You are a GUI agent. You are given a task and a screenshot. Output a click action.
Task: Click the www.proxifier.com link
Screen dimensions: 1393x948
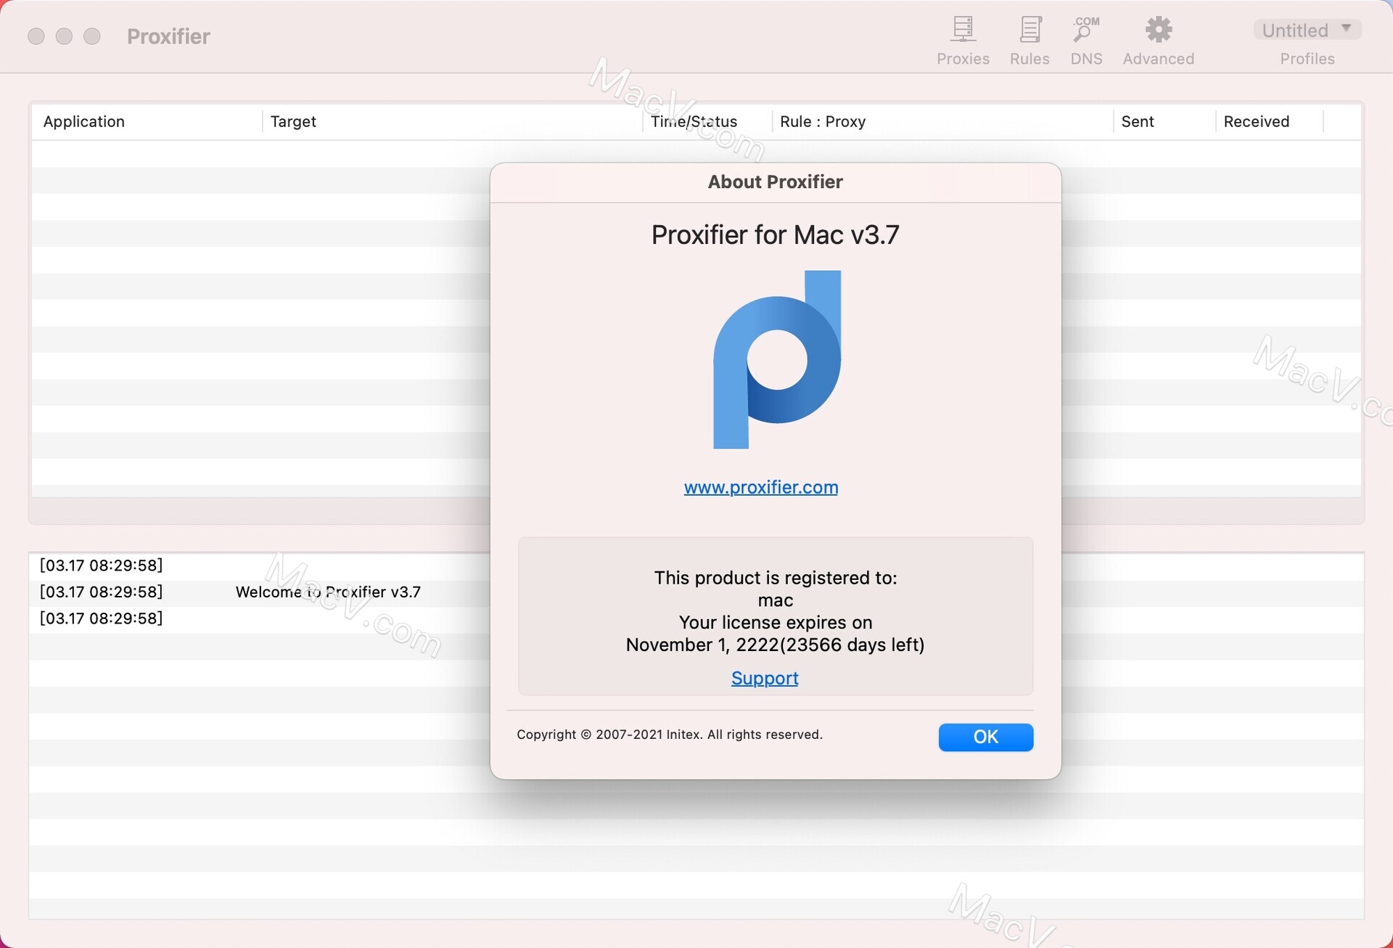click(x=760, y=486)
